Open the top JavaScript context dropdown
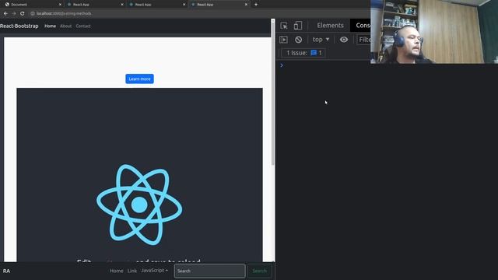Image resolution: width=498 pixels, height=280 pixels. click(321, 40)
